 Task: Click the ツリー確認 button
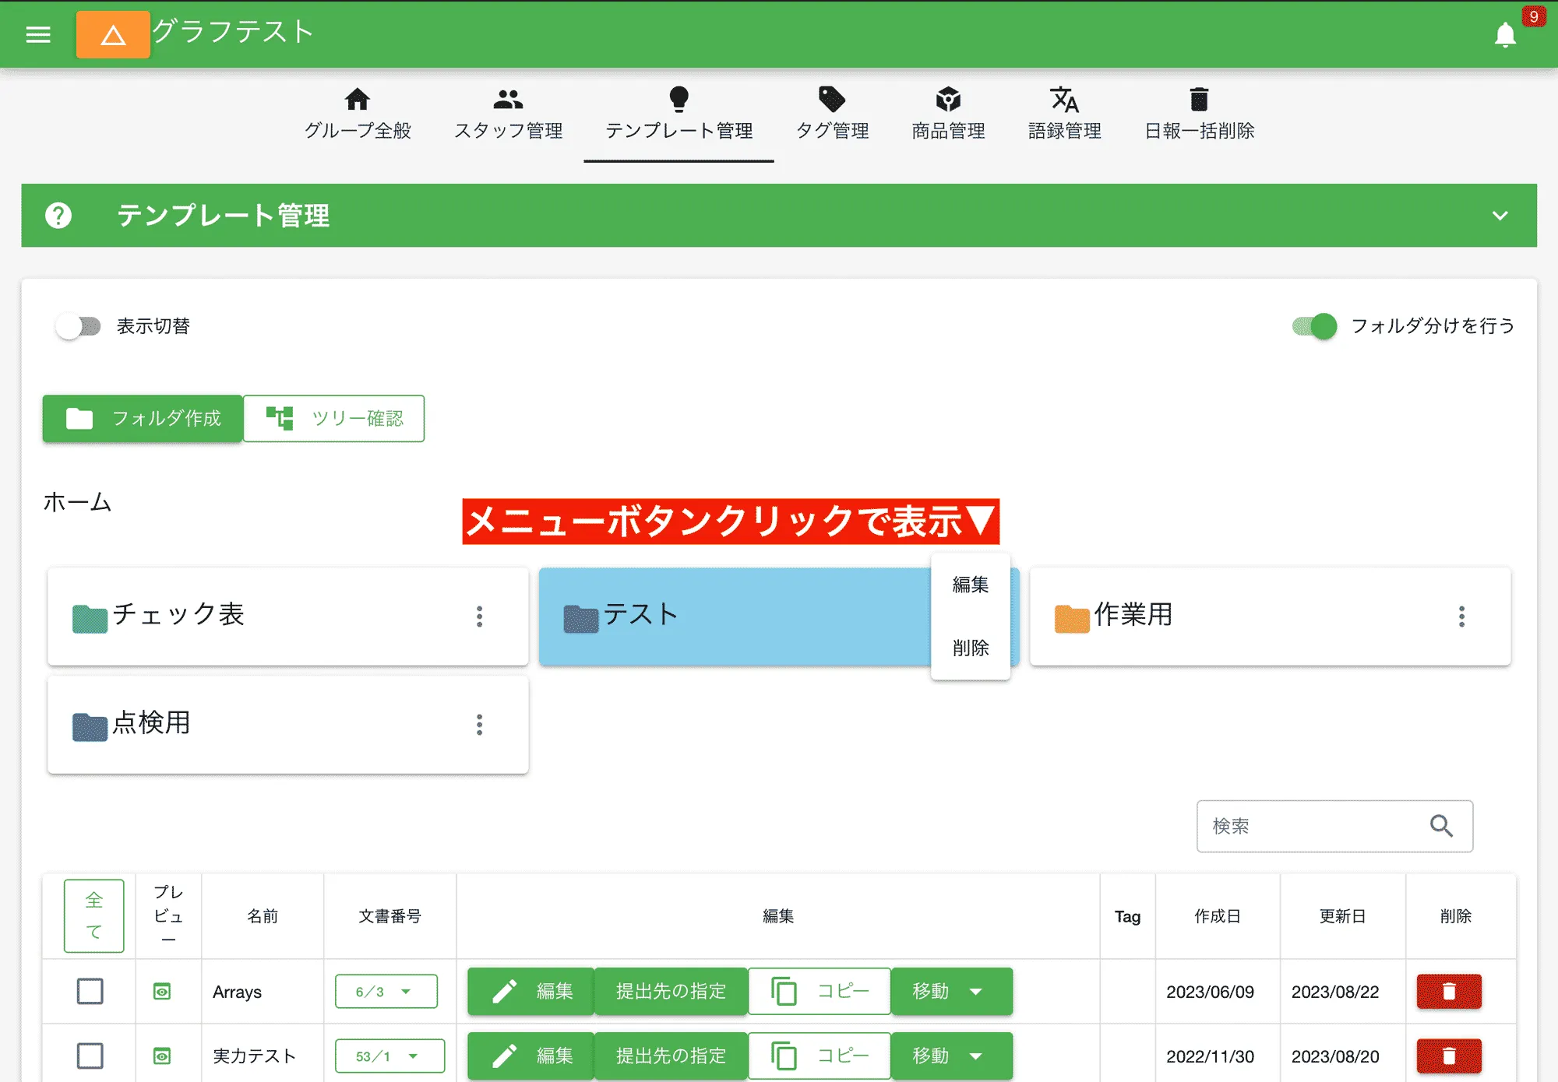[334, 419]
